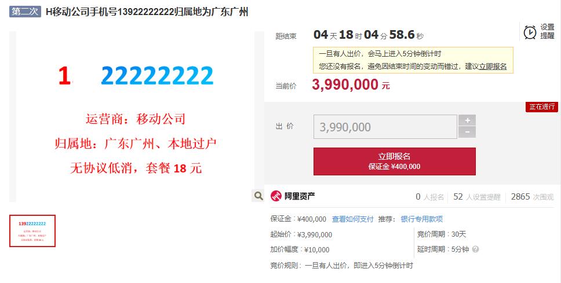Click the magnifier zoom icon
The width and height of the screenshot is (561, 283).
click(x=258, y=196)
